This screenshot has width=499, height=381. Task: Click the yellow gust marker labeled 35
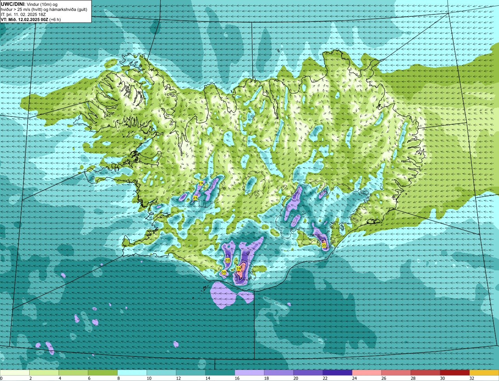point(324,245)
